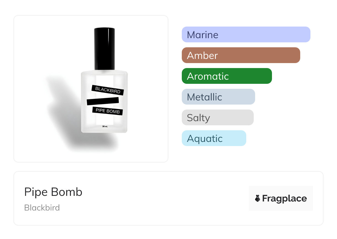Click the 30 mL text on bottle
The height and width of the screenshot is (239, 337).
105,126
